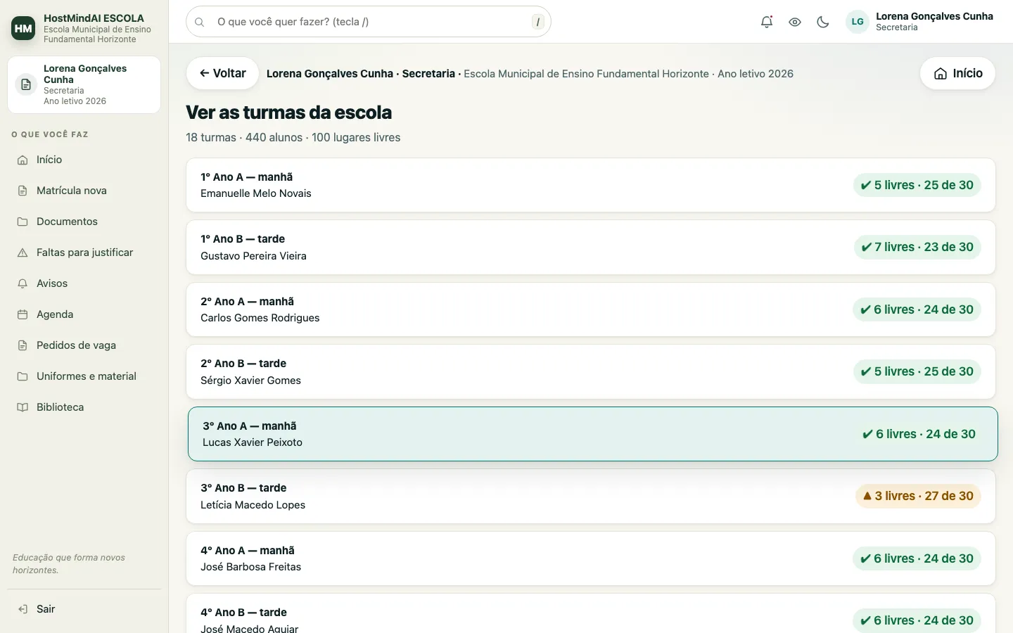
Task: Click the Início home button at top right
Action: pos(957,73)
